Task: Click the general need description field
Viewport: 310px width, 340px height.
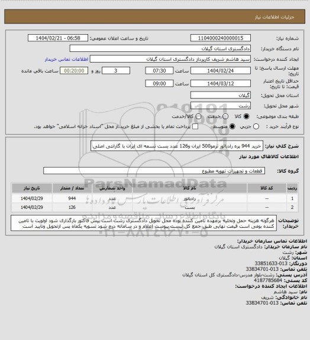Action: click(x=177, y=146)
